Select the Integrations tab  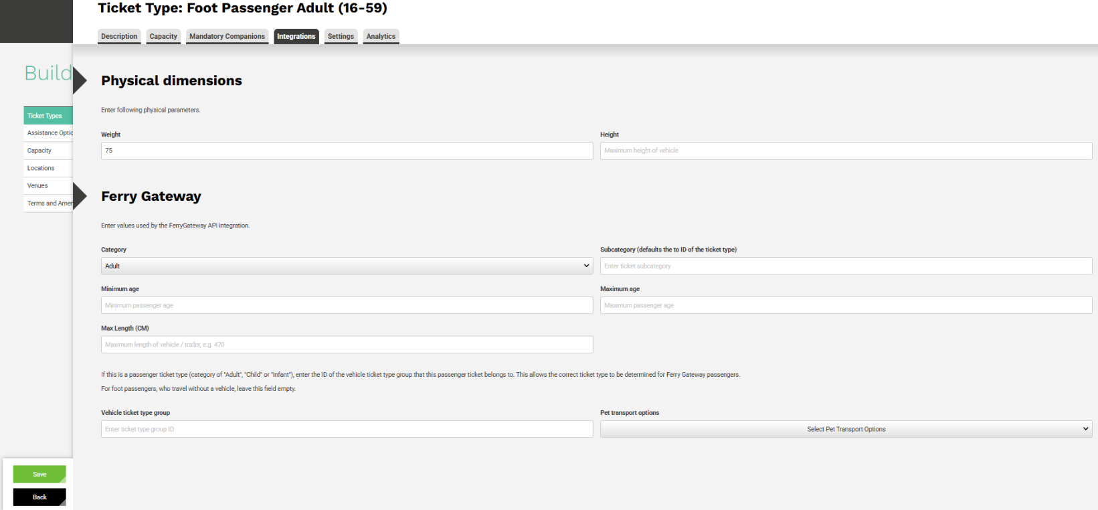click(x=296, y=36)
